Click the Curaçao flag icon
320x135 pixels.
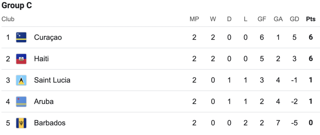[x=21, y=37]
